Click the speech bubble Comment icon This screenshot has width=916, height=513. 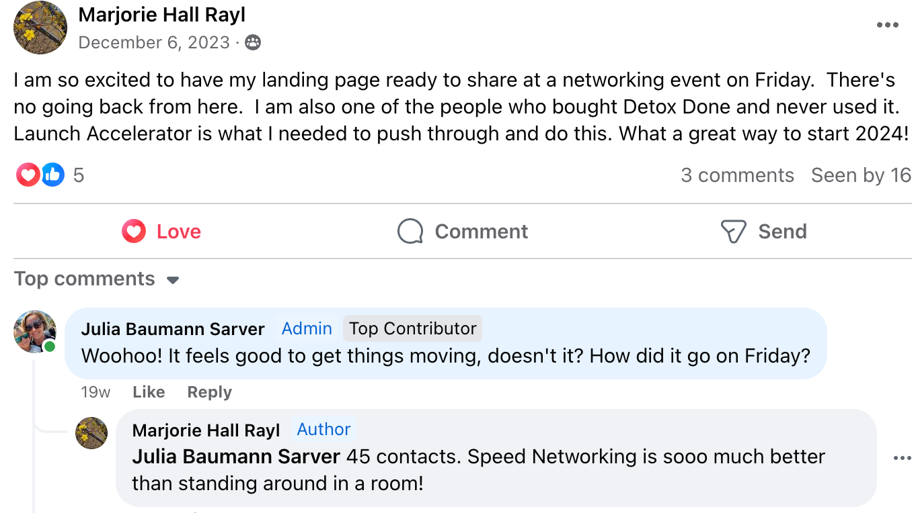click(x=410, y=232)
